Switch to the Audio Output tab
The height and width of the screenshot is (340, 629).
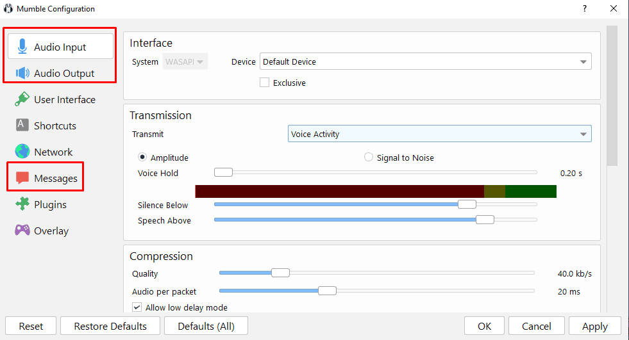point(60,73)
